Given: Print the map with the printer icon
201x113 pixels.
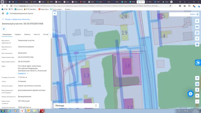Looking at the screenshot, I should point(197,44).
